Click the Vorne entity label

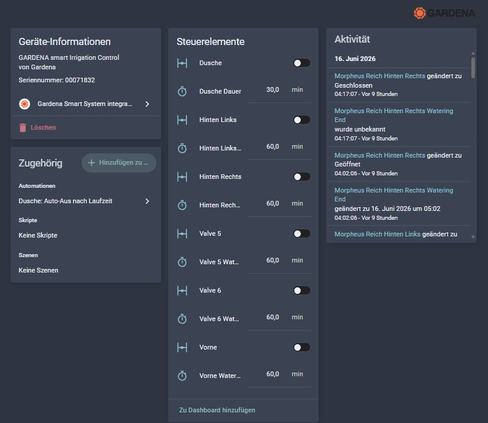click(x=208, y=347)
